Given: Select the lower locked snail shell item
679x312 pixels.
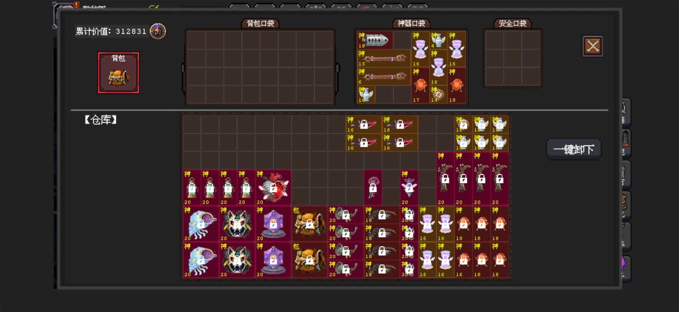Looking at the screenshot, I should [201, 260].
